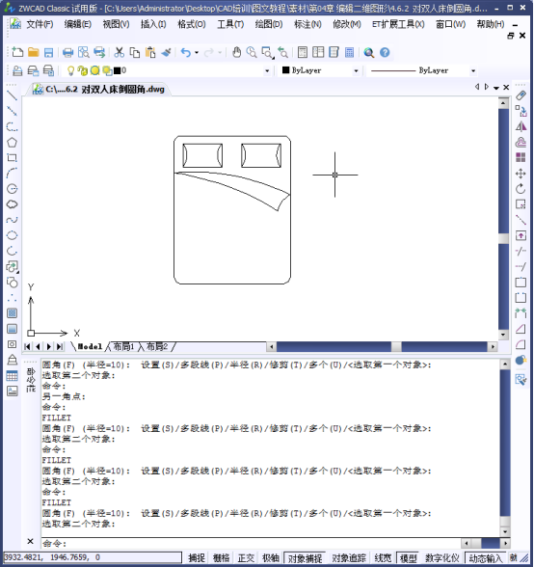Toggle 捕捉 snap mode
Screen dimensions: 534x567
click(197, 558)
